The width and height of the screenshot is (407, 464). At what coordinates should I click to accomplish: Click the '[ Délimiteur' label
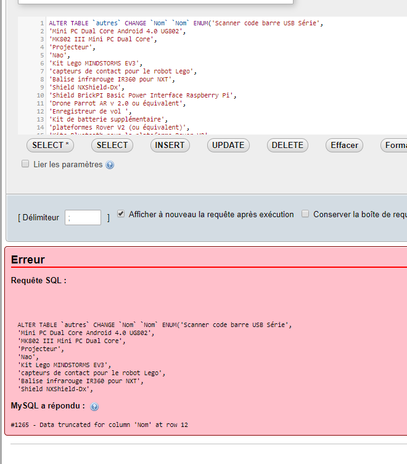[x=38, y=217]
